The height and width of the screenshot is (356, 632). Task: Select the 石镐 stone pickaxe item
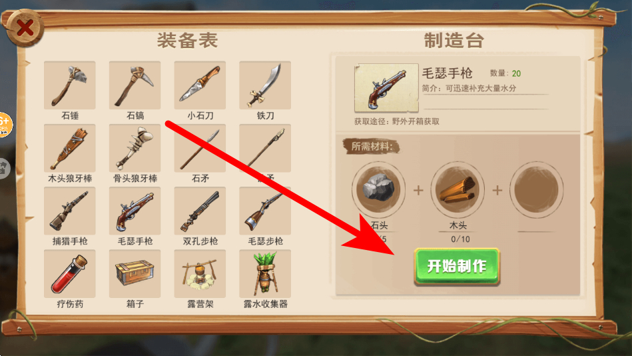coord(135,85)
